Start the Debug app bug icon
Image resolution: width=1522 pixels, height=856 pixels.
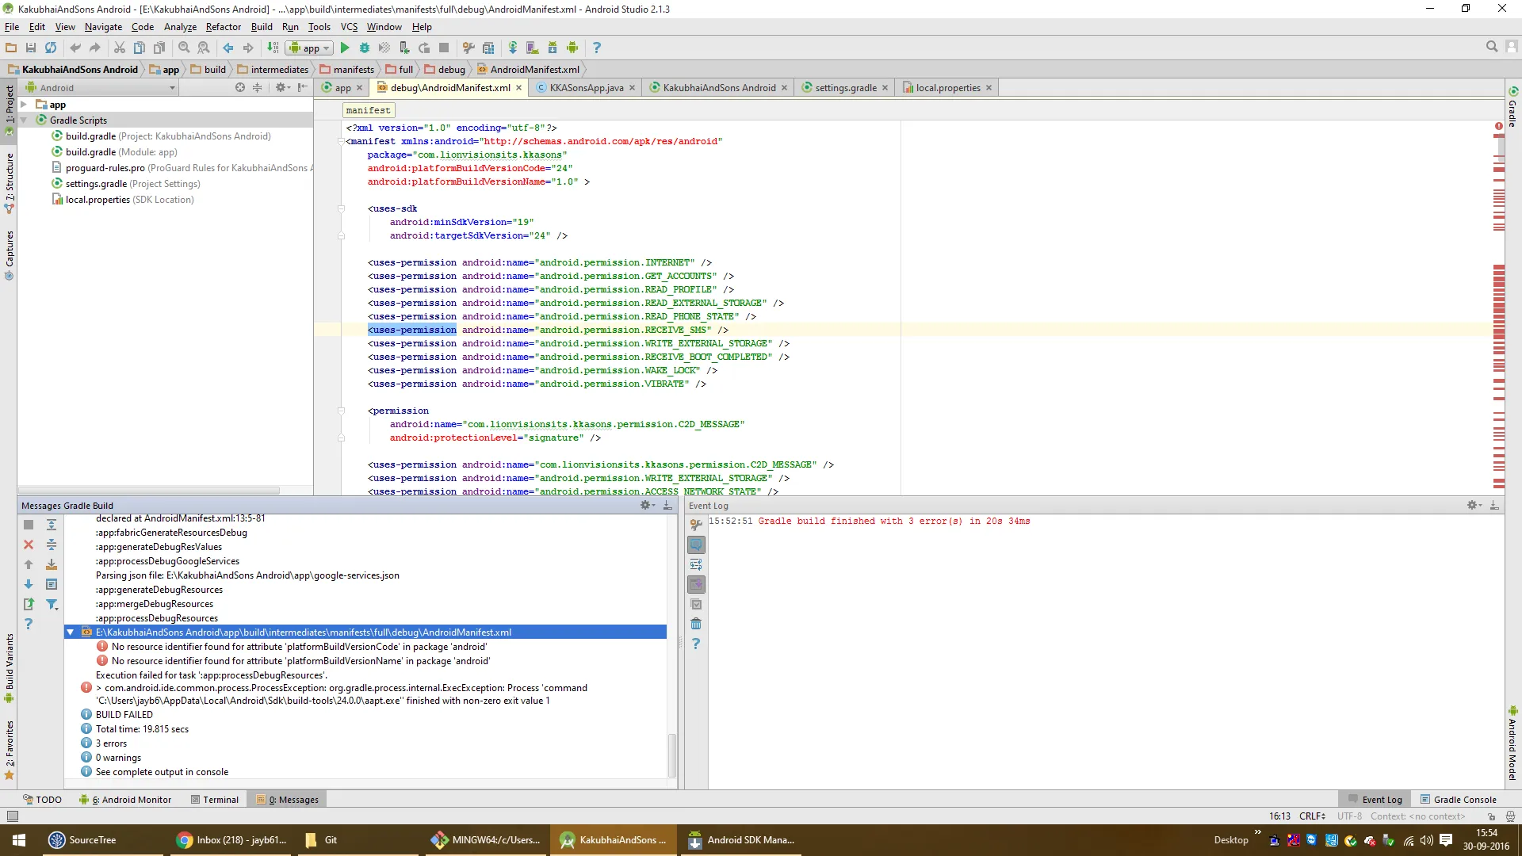(365, 48)
